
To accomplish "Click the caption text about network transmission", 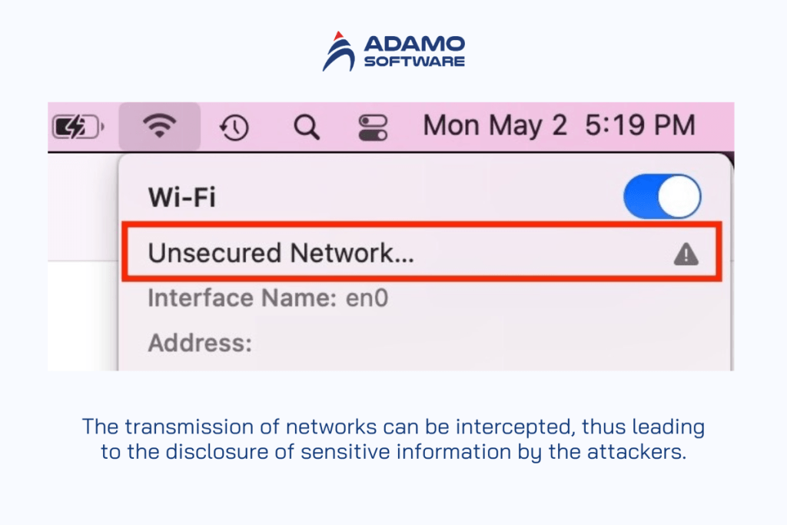I will (393, 439).
